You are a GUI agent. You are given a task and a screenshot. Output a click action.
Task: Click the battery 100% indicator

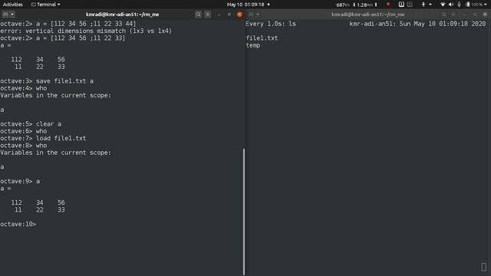tap(474, 5)
